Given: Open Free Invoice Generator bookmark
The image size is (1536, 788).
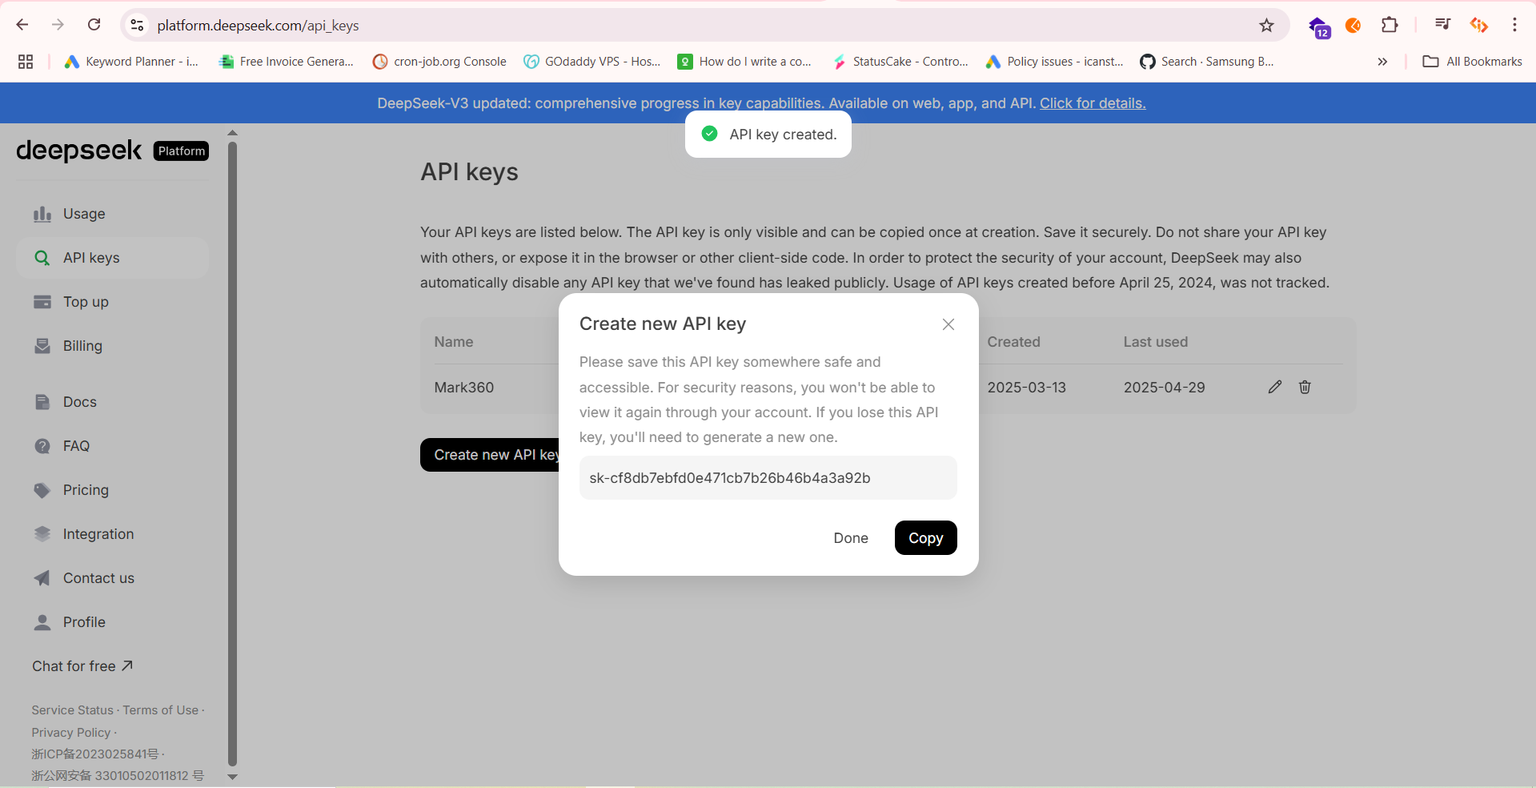Looking at the screenshot, I should (286, 62).
